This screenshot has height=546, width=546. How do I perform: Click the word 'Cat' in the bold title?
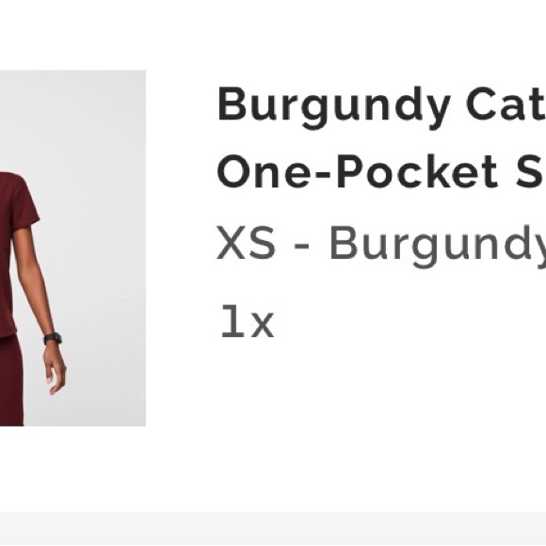[506, 103]
